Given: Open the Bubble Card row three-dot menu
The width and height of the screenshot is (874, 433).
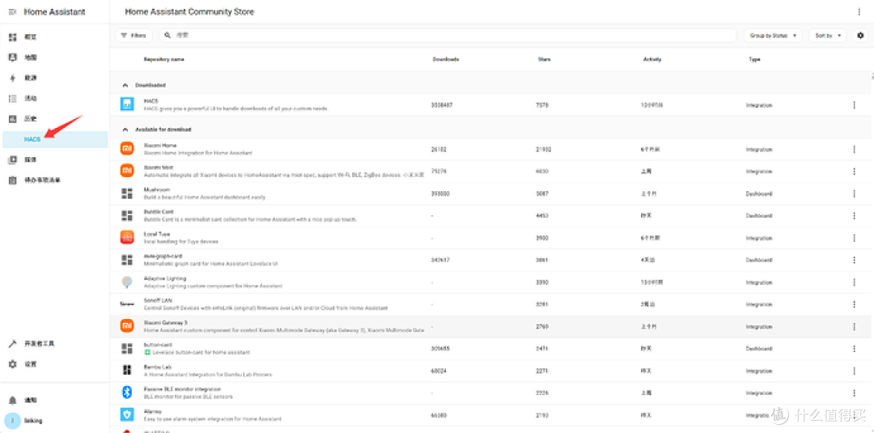Looking at the screenshot, I should (x=854, y=215).
